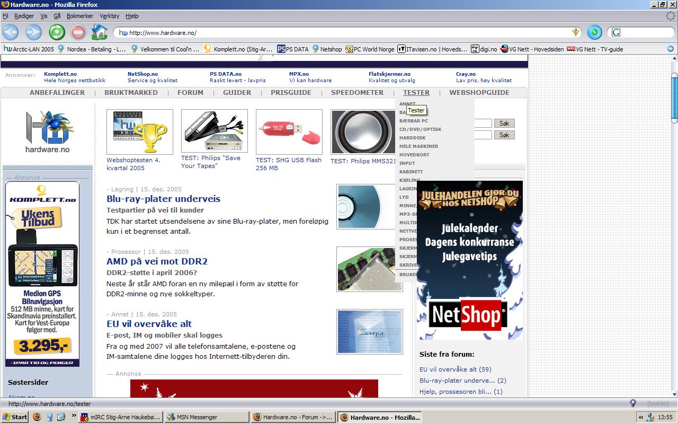This screenshot has width=678, height=424.
Task: Open the Verktøy menu
Action: point(110,16)
